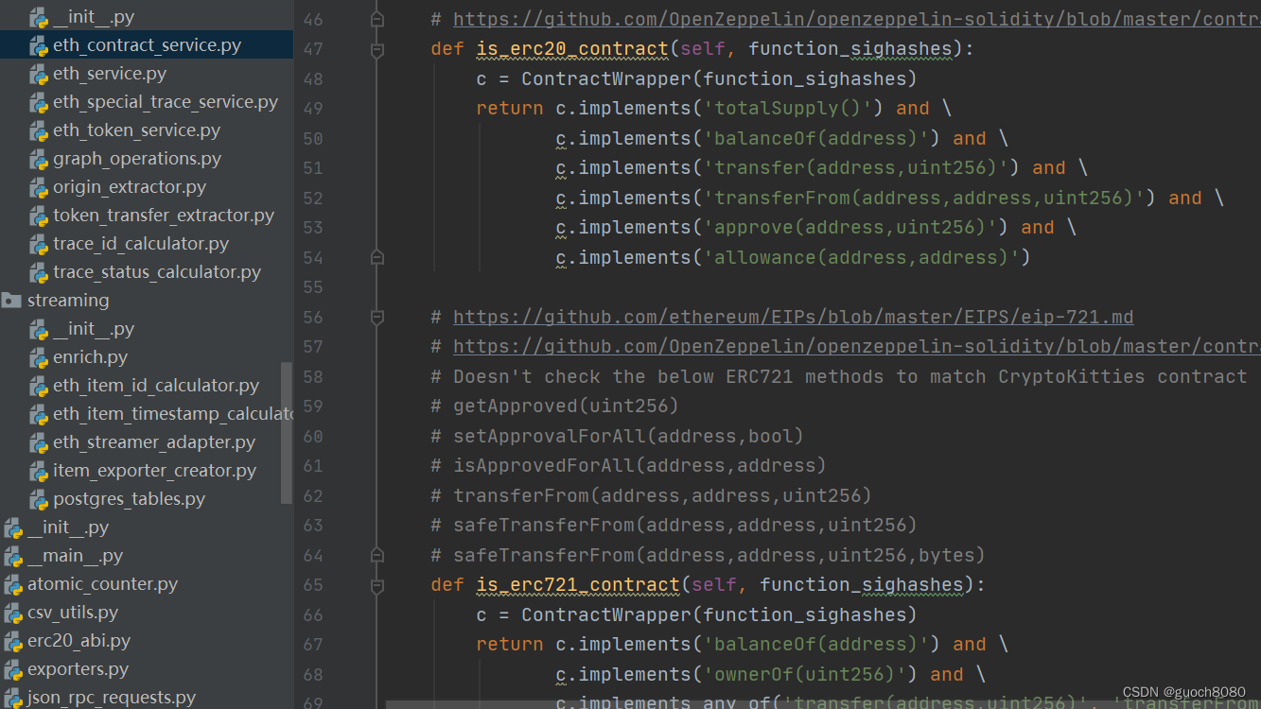Image resolution: width=1261 pixels, height=709 pixels.
Task: Select erc20_abi.py file name
Action: coord(79,641)
